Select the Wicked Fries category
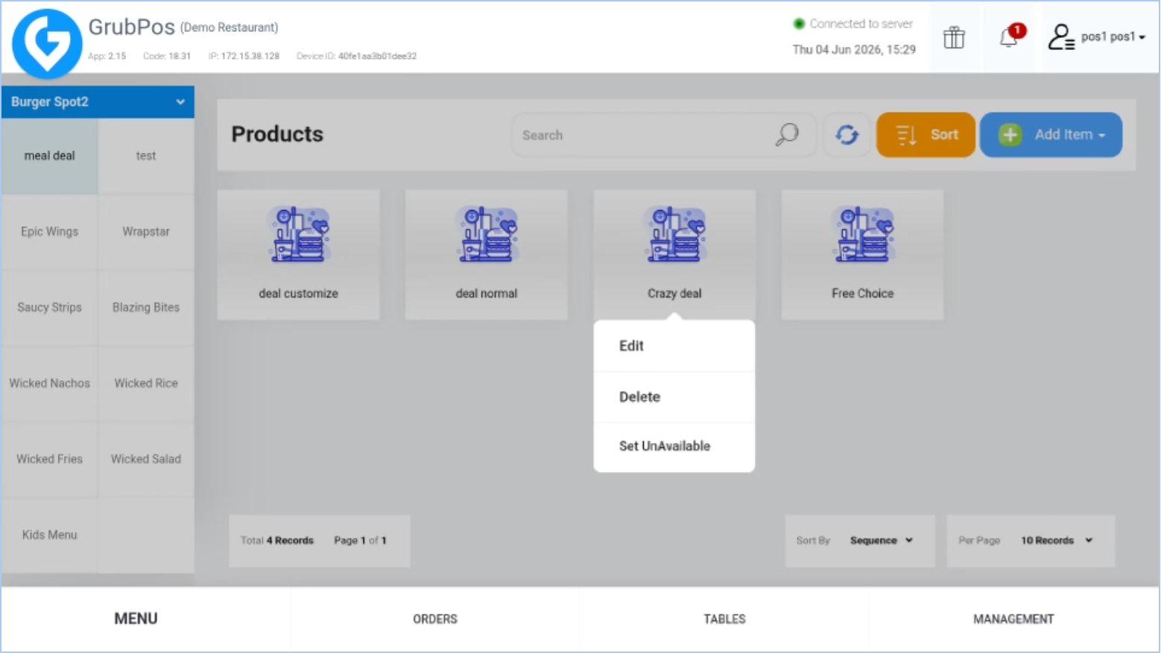This screenshot has height=653, width=1161. pos(49,460)
